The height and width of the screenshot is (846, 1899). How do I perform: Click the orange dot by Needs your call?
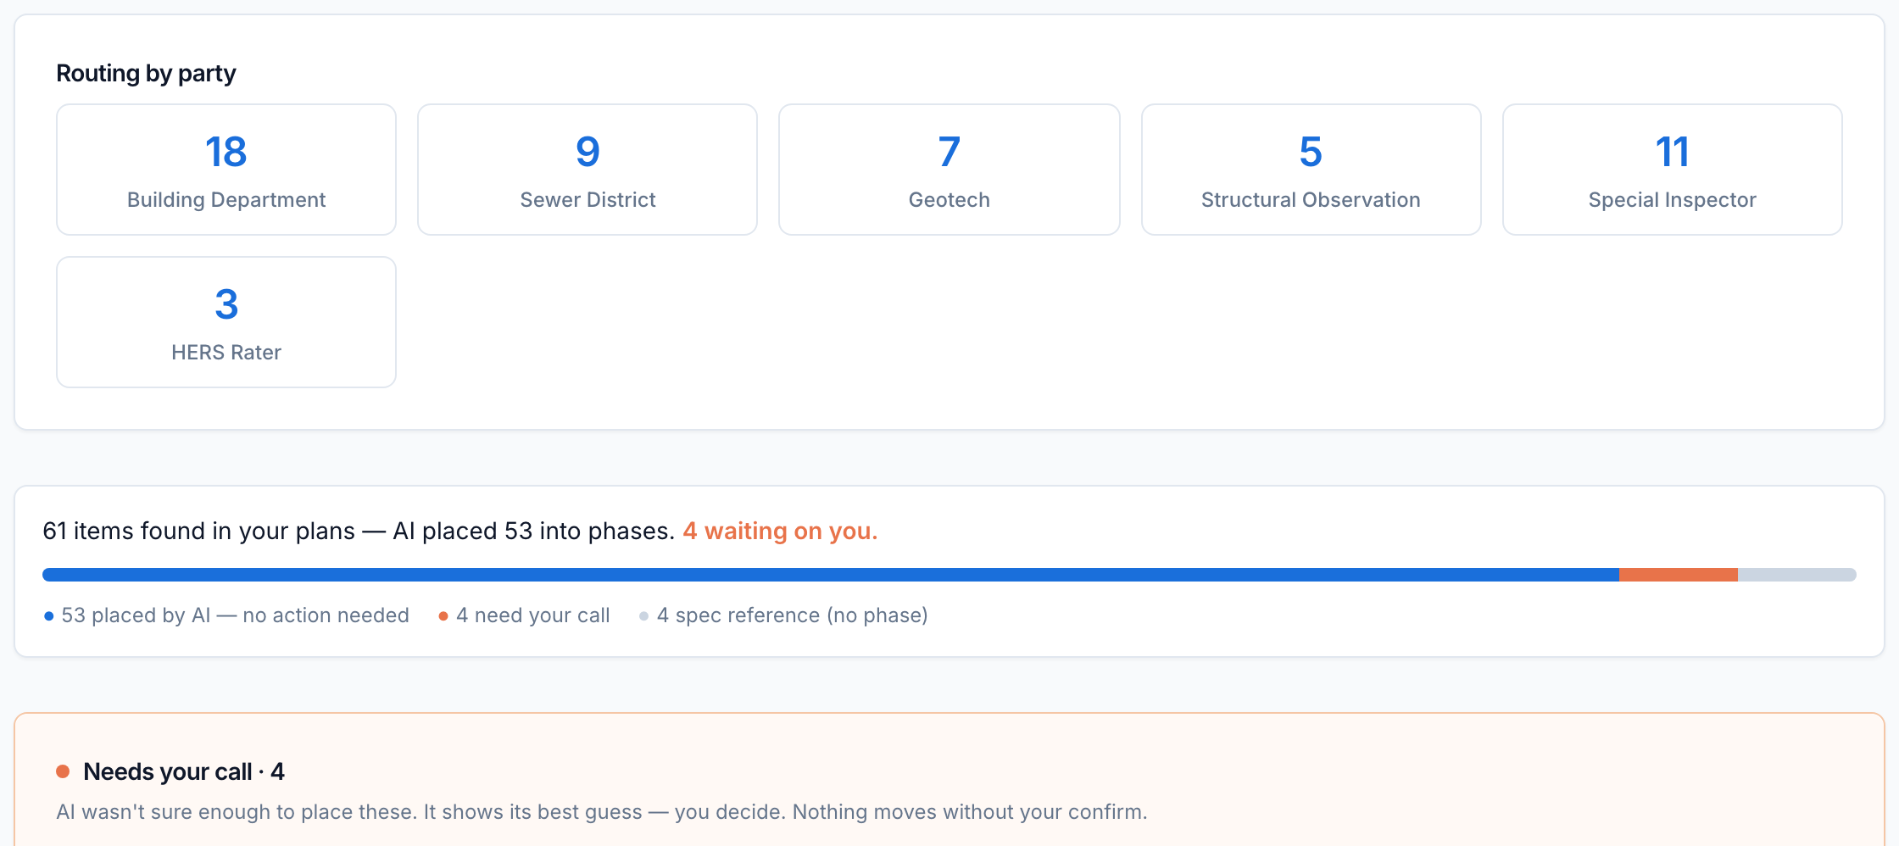point(63,771)
